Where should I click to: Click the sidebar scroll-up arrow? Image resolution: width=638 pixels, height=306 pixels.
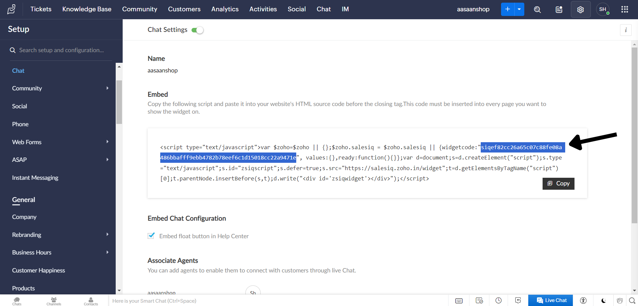[x=119, y=67]
